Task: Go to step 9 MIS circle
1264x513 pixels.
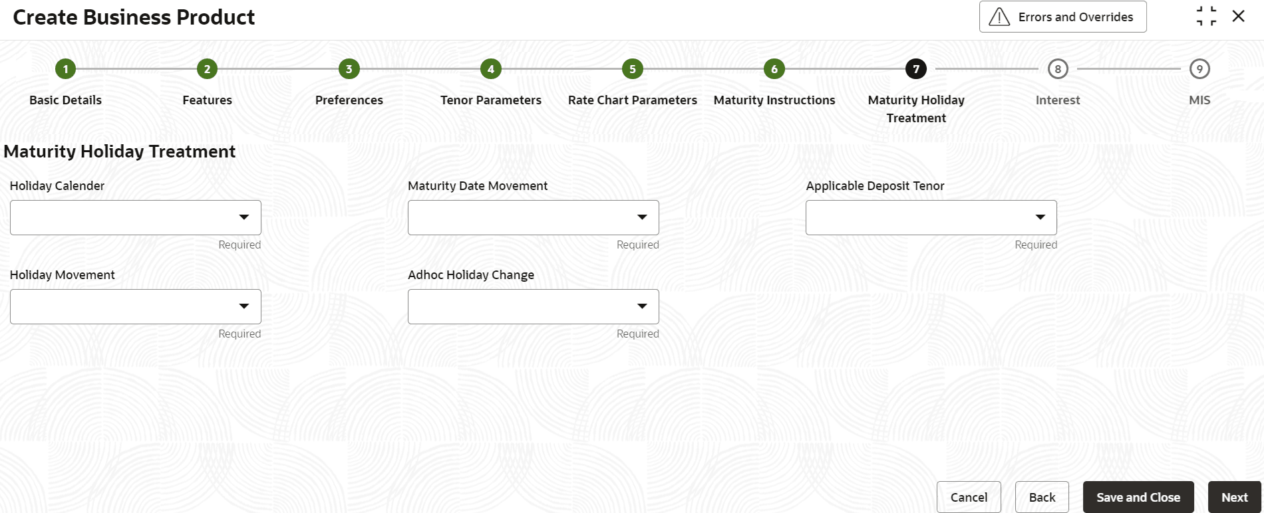Action: point(1199,68)
